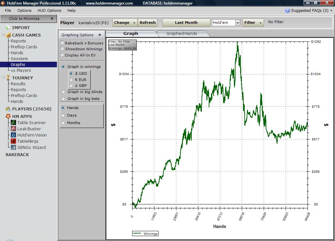Click the Cash Games coins icon

[x=8, y=35]
